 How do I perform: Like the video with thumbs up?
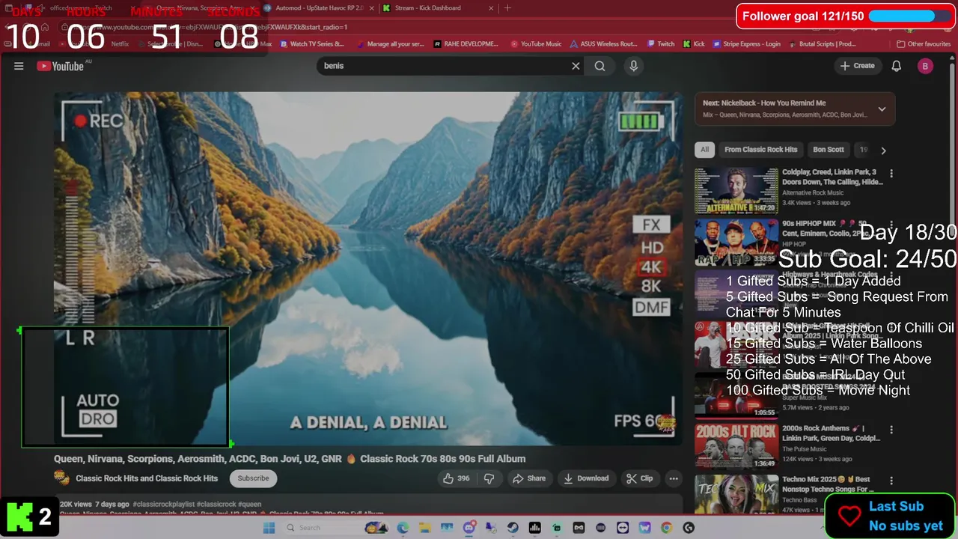(x=456, y=478)
